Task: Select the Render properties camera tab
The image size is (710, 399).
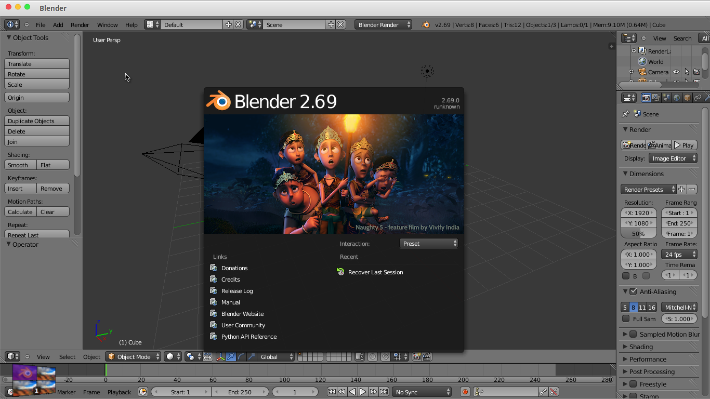Action: click(646, 97)
